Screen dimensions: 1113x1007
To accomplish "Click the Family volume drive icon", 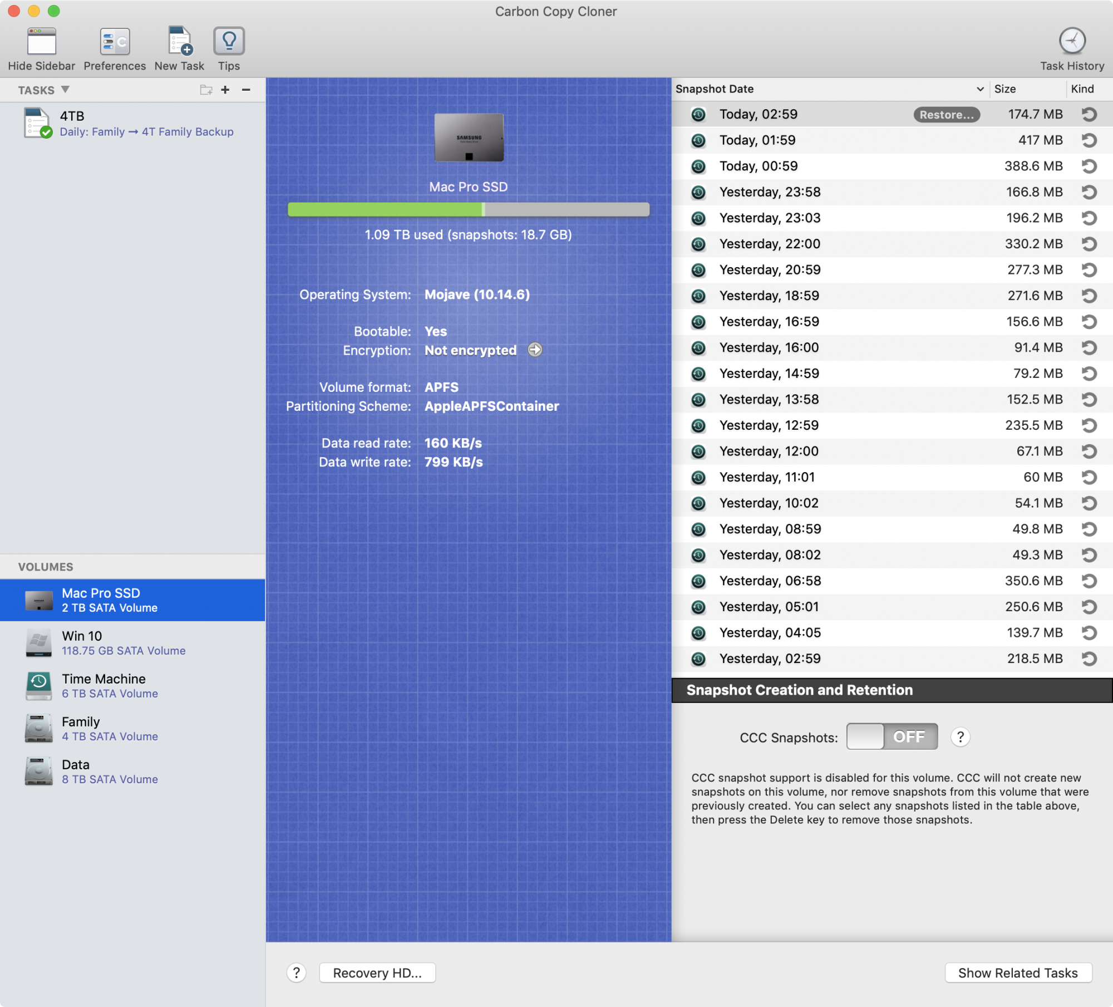I will pos(38,729).
